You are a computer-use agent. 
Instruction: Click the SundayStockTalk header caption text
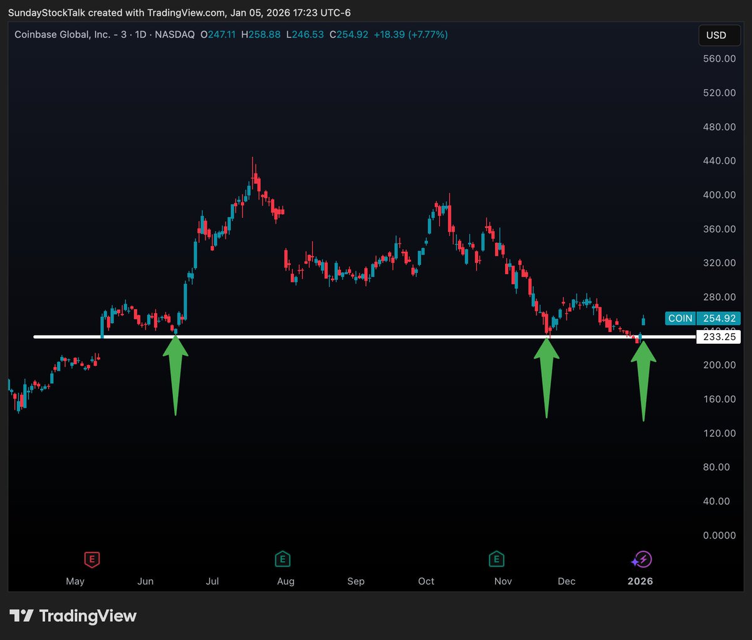pyautogui.click(x=179, y=13)
